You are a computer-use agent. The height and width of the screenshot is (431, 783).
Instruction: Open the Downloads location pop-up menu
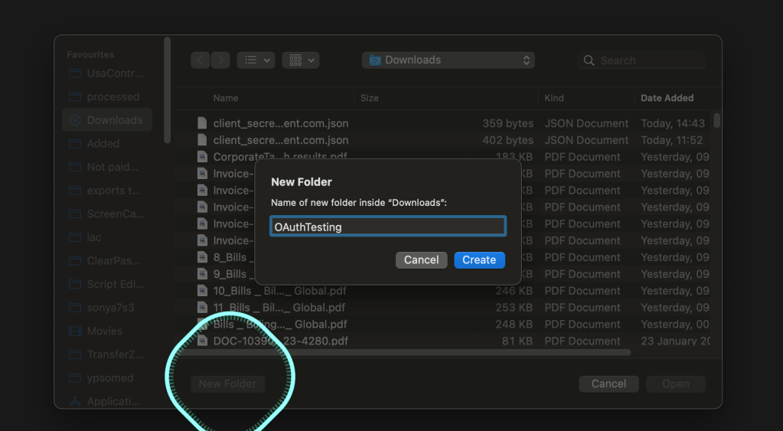tap(449, 60)
